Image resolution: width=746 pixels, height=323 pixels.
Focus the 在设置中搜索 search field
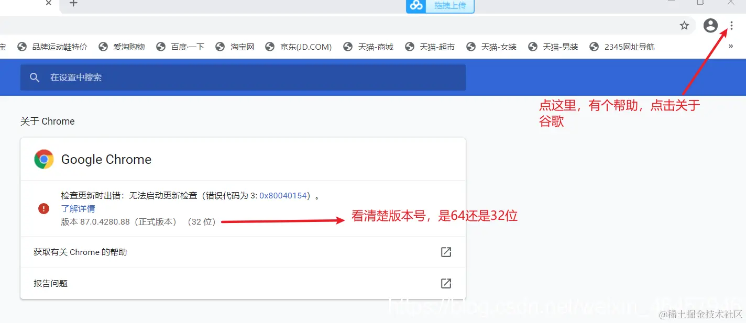point(243,77)
